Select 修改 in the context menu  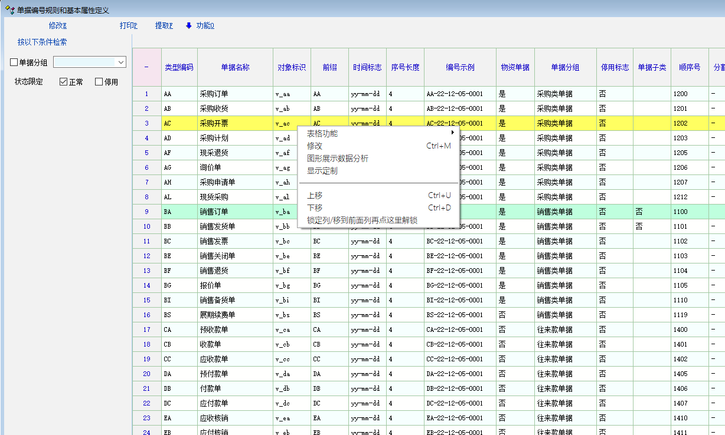(x=315, y=146)
